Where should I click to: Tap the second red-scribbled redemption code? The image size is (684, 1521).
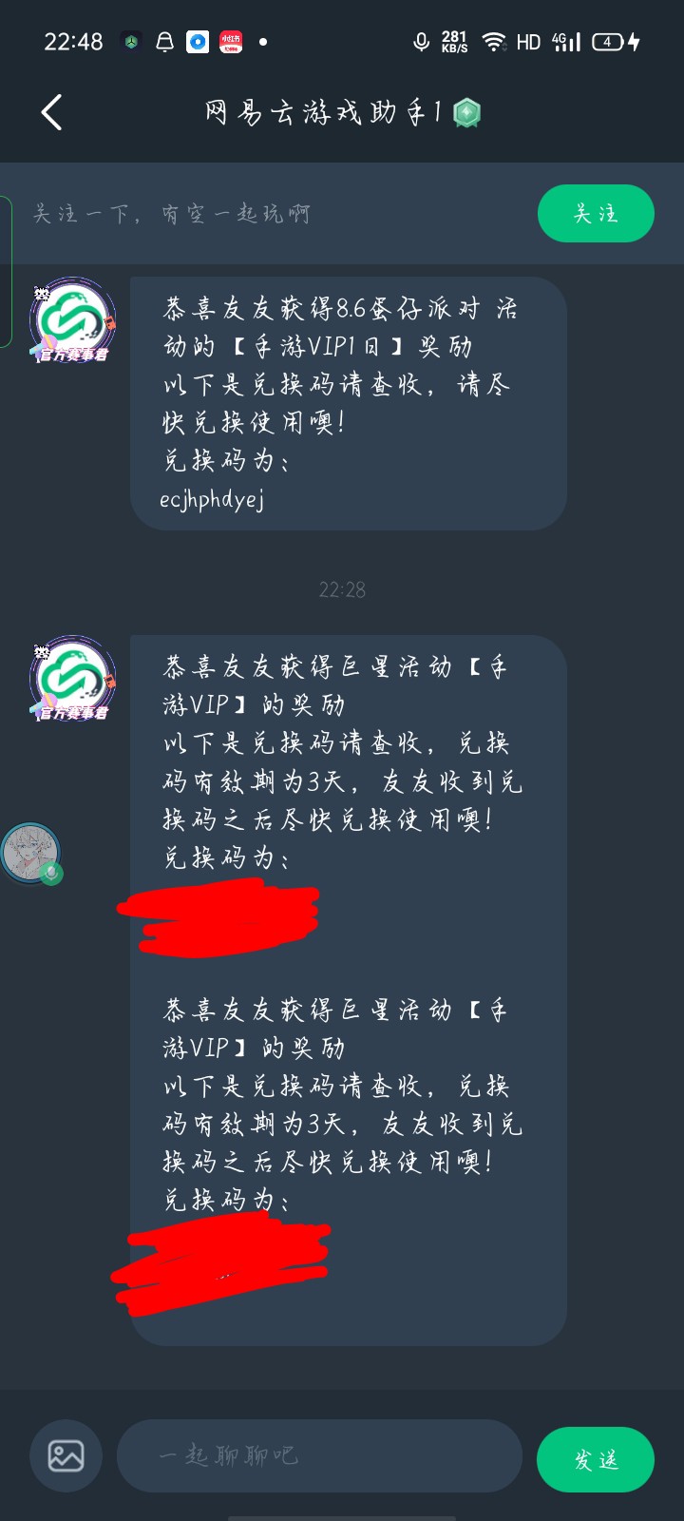[x=220, y=1265]
